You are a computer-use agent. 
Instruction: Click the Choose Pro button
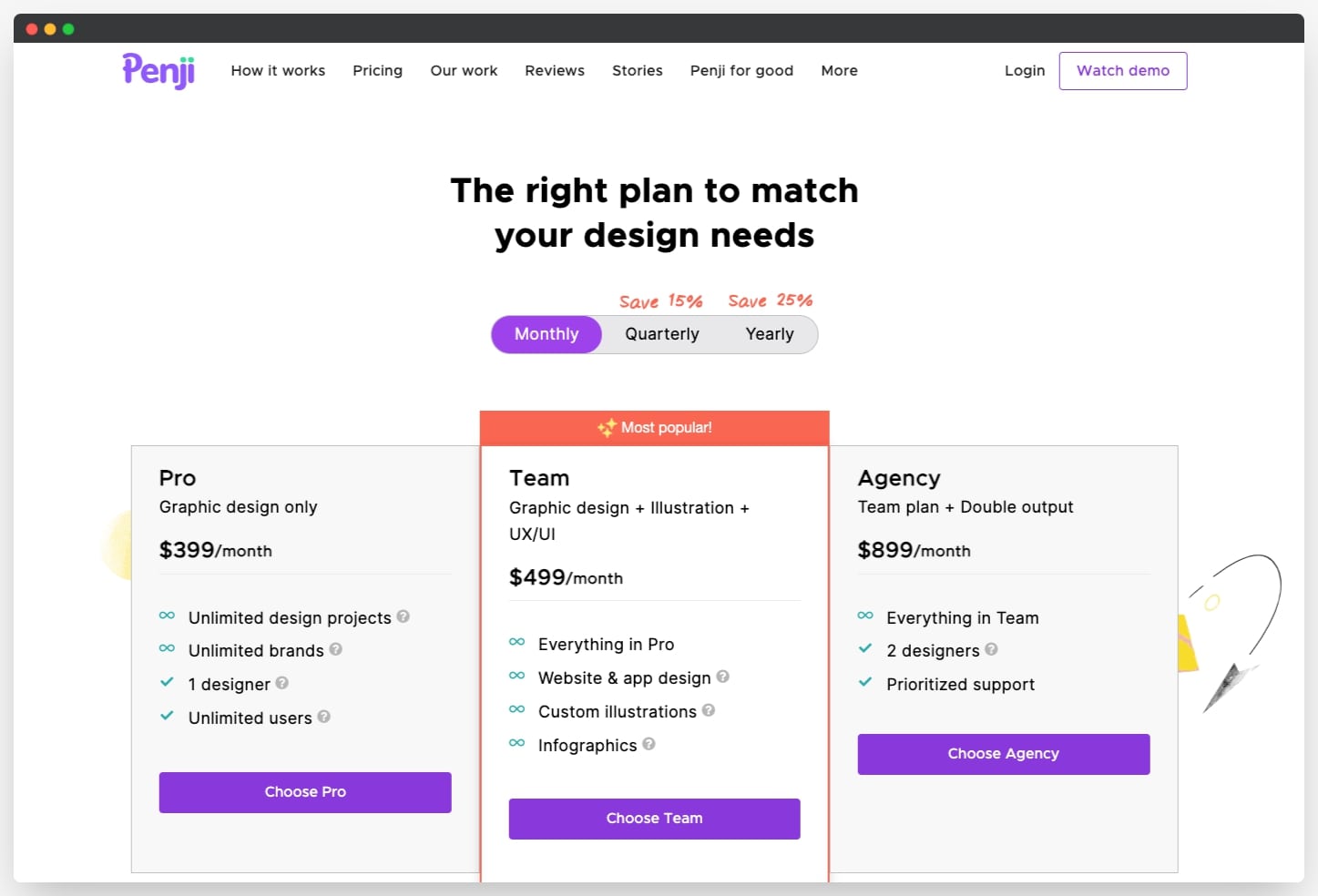(x=305, y=792)
